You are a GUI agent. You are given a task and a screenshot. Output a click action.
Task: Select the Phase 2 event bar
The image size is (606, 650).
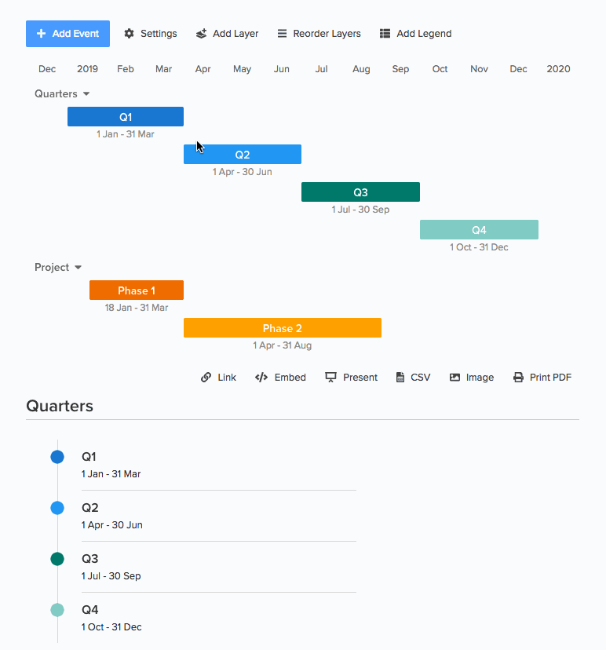[283, 328]
